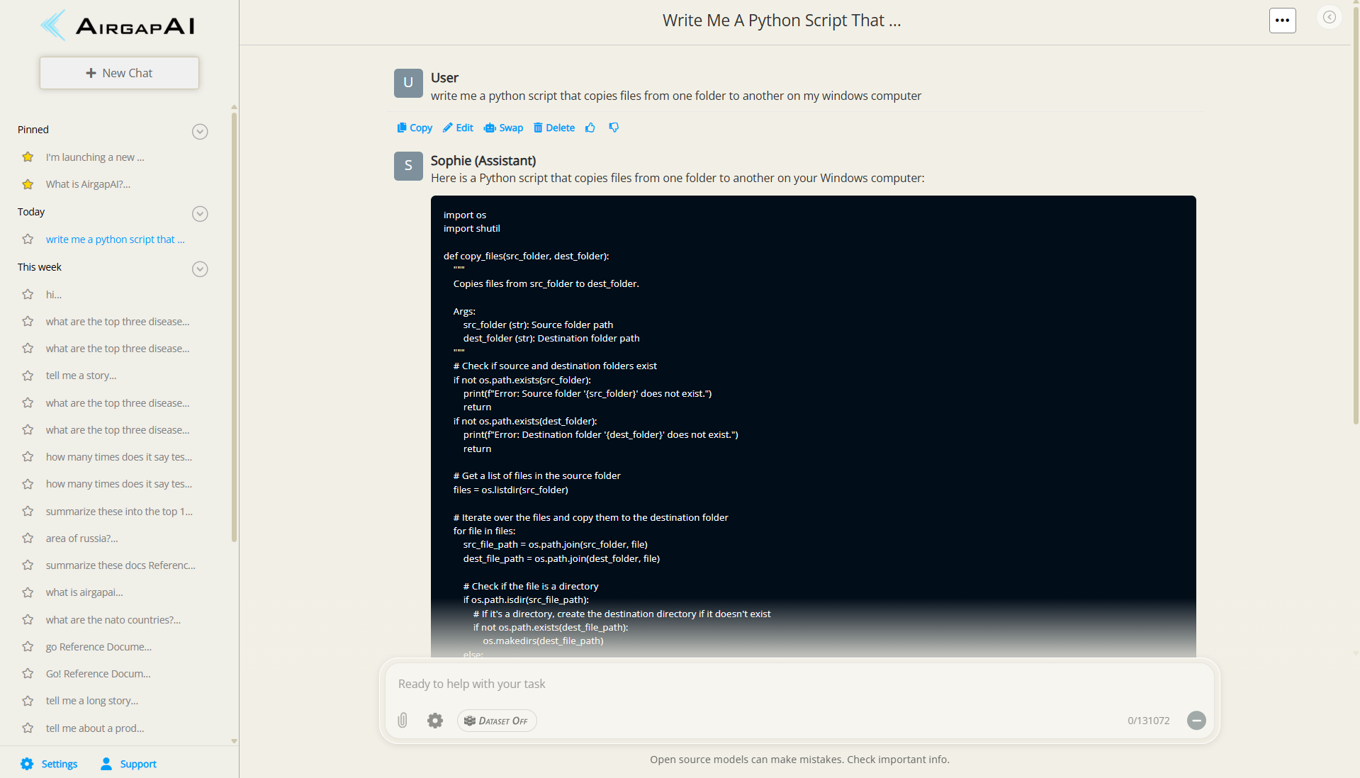Open chat settings gear icon near input
1360x778 pixels.
coord(435,721)
